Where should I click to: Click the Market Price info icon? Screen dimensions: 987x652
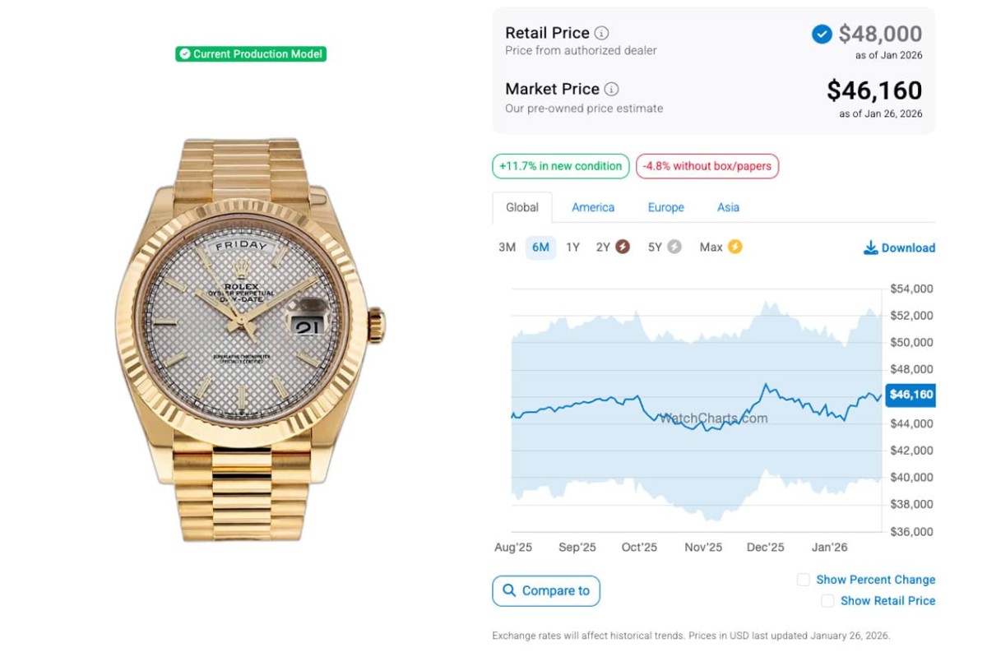tap(611, 90)
